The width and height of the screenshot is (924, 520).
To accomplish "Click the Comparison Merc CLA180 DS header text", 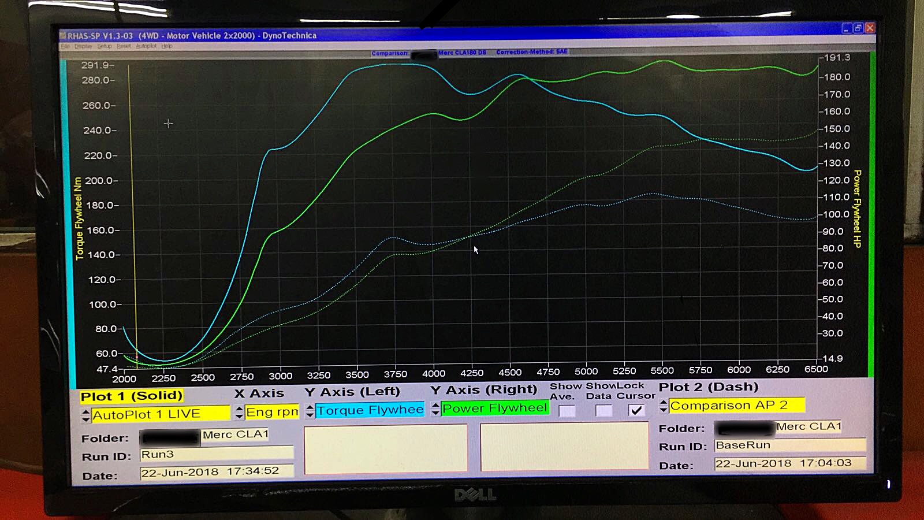I will click(x=429, y=53).
